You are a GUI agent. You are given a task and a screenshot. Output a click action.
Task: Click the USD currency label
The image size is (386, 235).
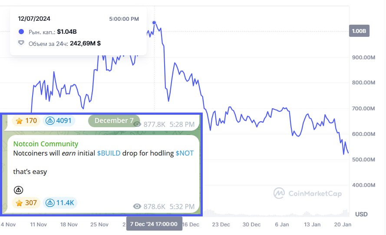tap(361, 214)
